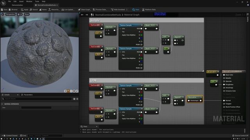250x140 pixels.
Task: Save the material with the Save toolbar button
Action: click(4, 10)
